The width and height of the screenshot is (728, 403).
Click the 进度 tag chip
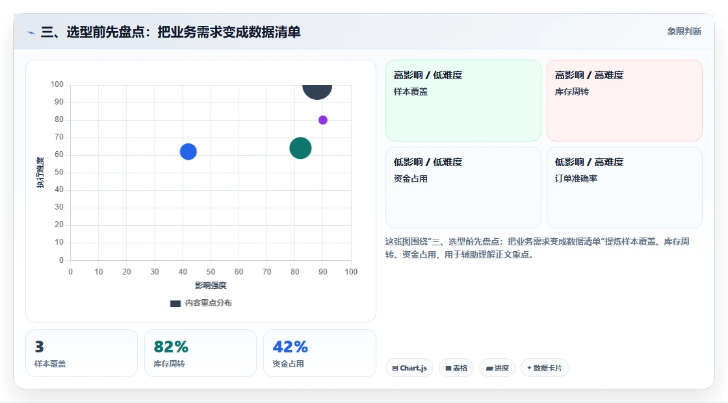(x=497, y=368)
